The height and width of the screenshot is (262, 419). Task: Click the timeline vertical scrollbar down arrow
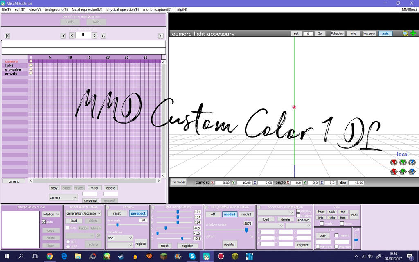click(x=164, y=176)
